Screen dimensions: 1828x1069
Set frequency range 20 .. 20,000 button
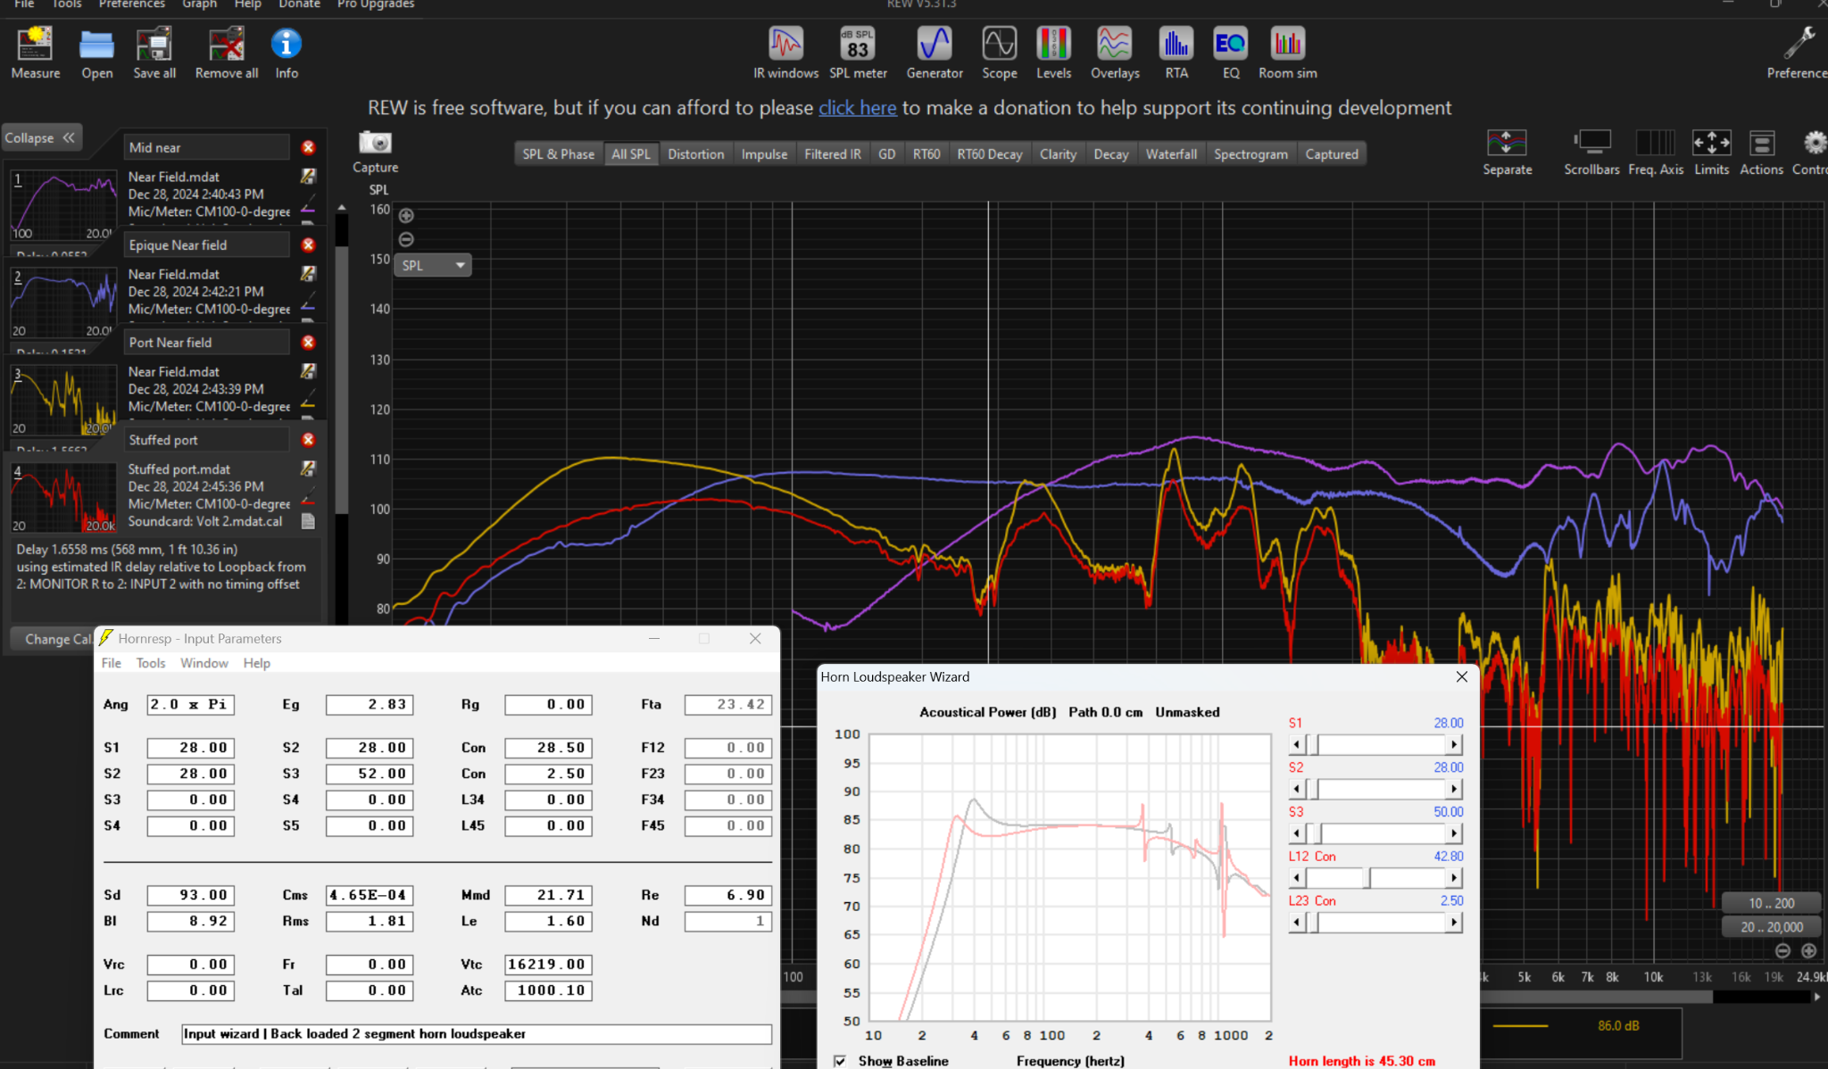1771,927
